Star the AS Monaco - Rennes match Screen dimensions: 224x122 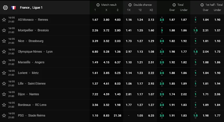click(4, 20)
